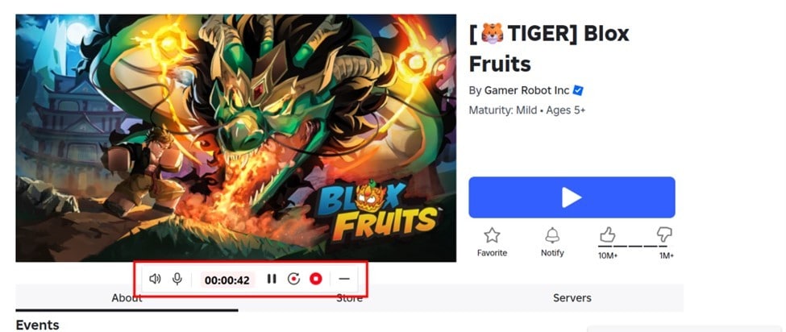Toggle the microphone in recording toolbar
The height and width of the screenshot is (332, 786).
tap(177, 279)
